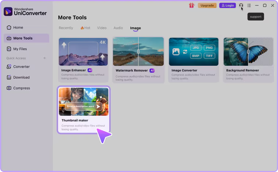Click the description under Image Converter
The width and height of the screenshot is (278, 172).
pos(193,77)
